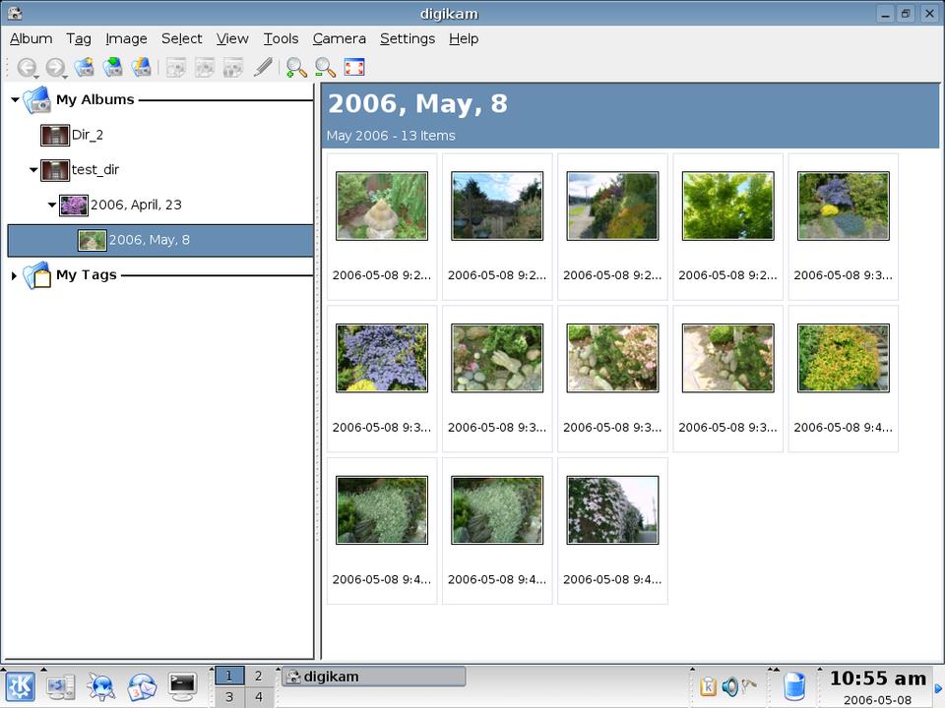Open the Tools menu
The image size is (945, 708).
pyautogui.click(x=281, y=38)
